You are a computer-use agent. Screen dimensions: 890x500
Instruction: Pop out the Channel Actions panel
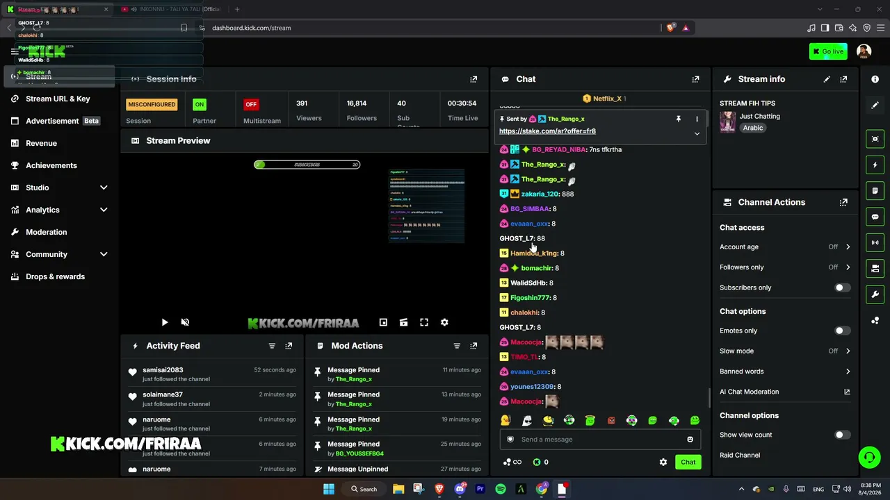pyautogui.click(x=843, y=203)
